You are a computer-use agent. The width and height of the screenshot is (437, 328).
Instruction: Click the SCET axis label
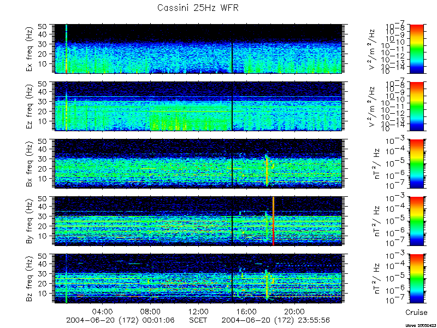[198, 320]
